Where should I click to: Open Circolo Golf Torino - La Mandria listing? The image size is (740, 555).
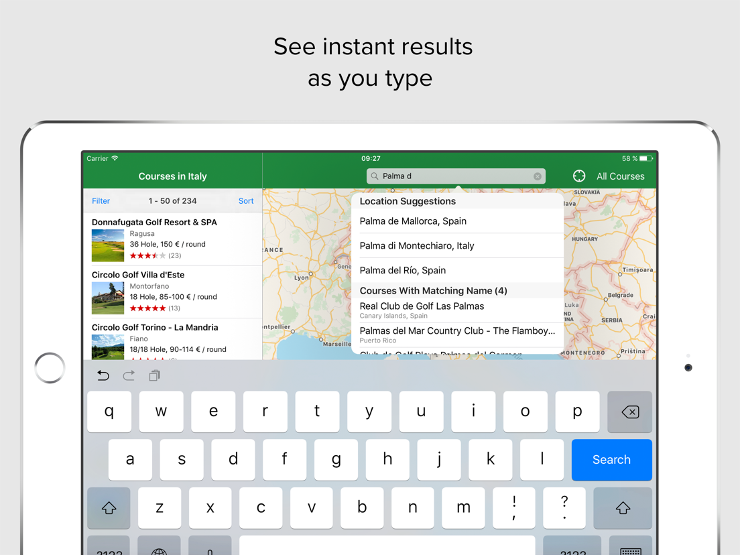[x=173, y=339]
